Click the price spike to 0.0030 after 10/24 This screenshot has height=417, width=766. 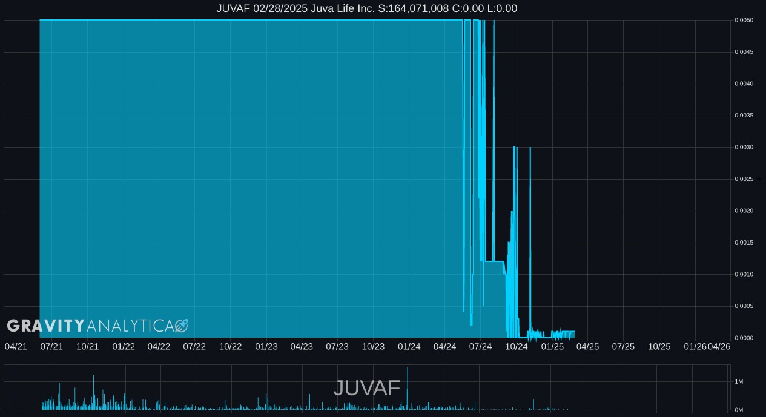point(530,242)
